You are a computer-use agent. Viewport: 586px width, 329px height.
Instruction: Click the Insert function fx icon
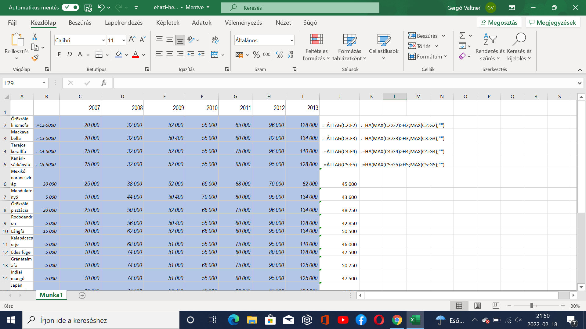coord(103,83)
